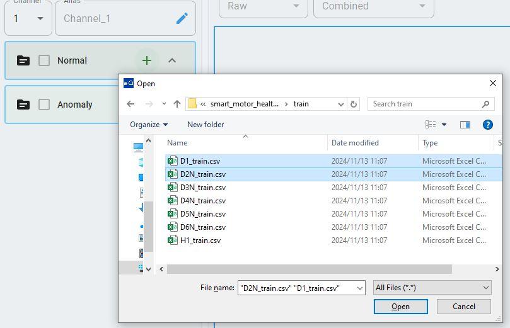Screen dimensions: 510x328
Task: Click the right arrow of horizontal scrollbar
Action: [497, 269]
